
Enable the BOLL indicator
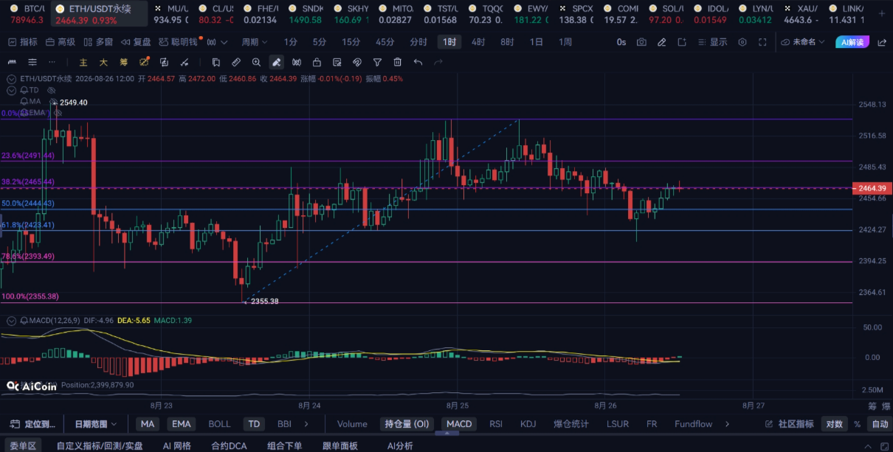pos(219,424)
